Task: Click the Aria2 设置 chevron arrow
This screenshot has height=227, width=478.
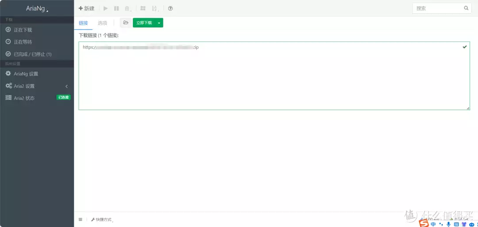Action: pyautogui.click(x=66, y=86)
